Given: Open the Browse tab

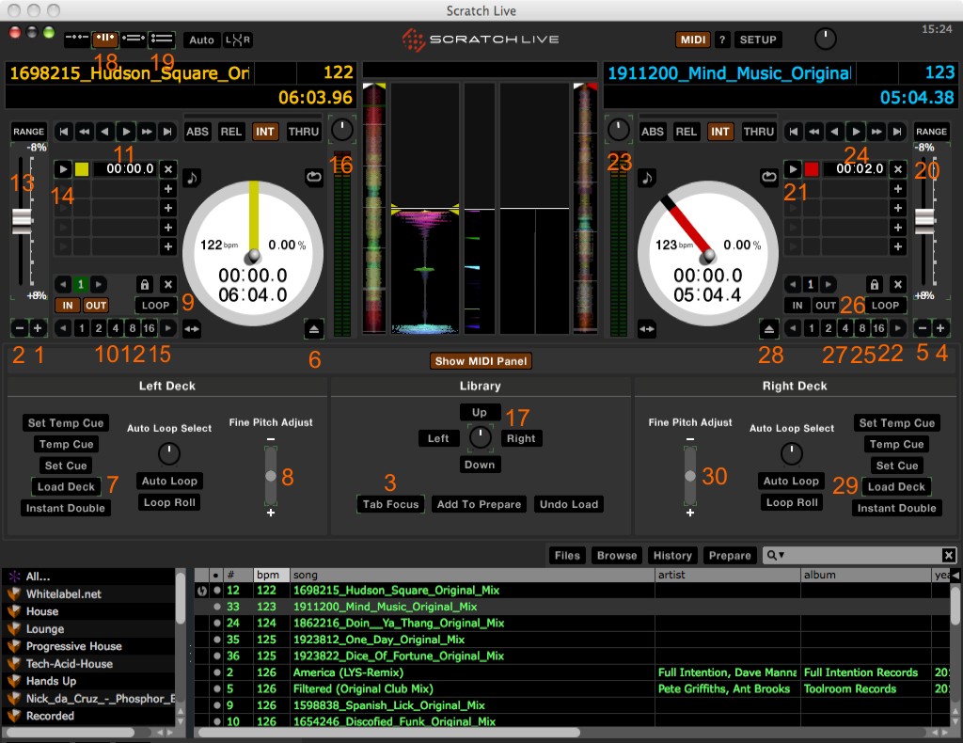Looking at the screenshot, I should tap(617, 556).
